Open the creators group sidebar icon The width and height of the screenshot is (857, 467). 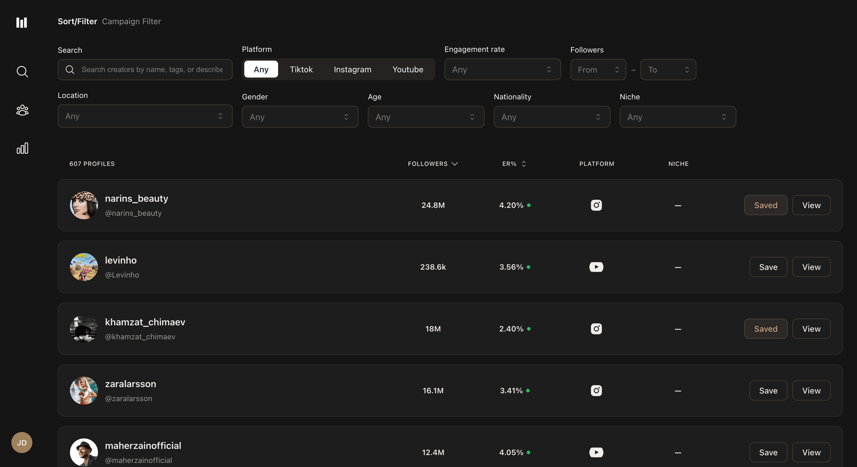[22, 110]
